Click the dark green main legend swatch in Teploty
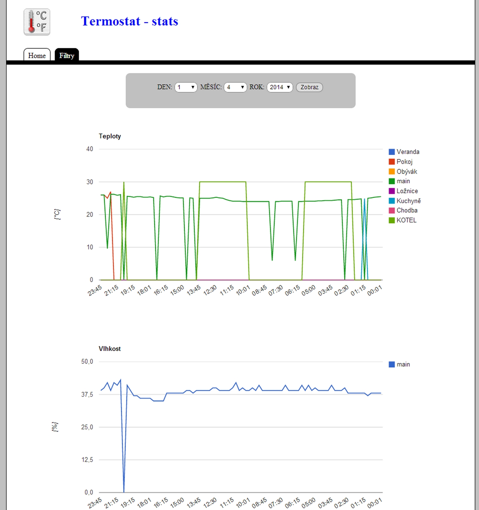 pos(392,181)
